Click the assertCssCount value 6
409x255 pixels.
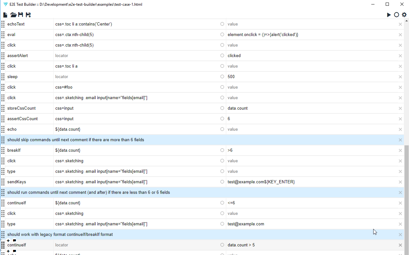point(312,119)
